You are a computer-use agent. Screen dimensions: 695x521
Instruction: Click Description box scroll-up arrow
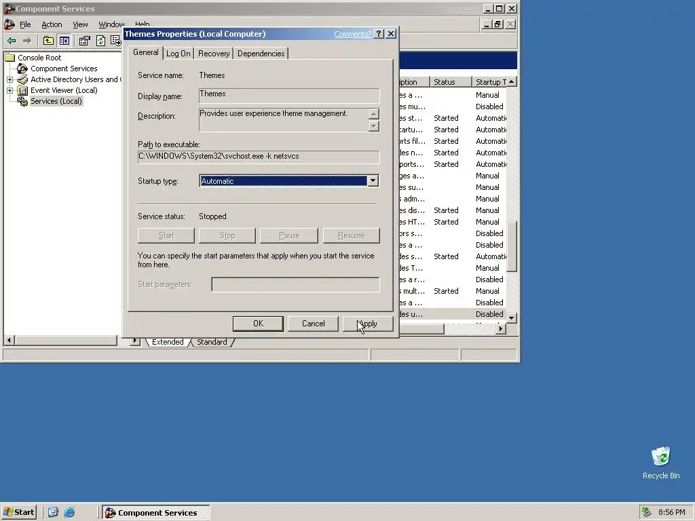[374, 114]
